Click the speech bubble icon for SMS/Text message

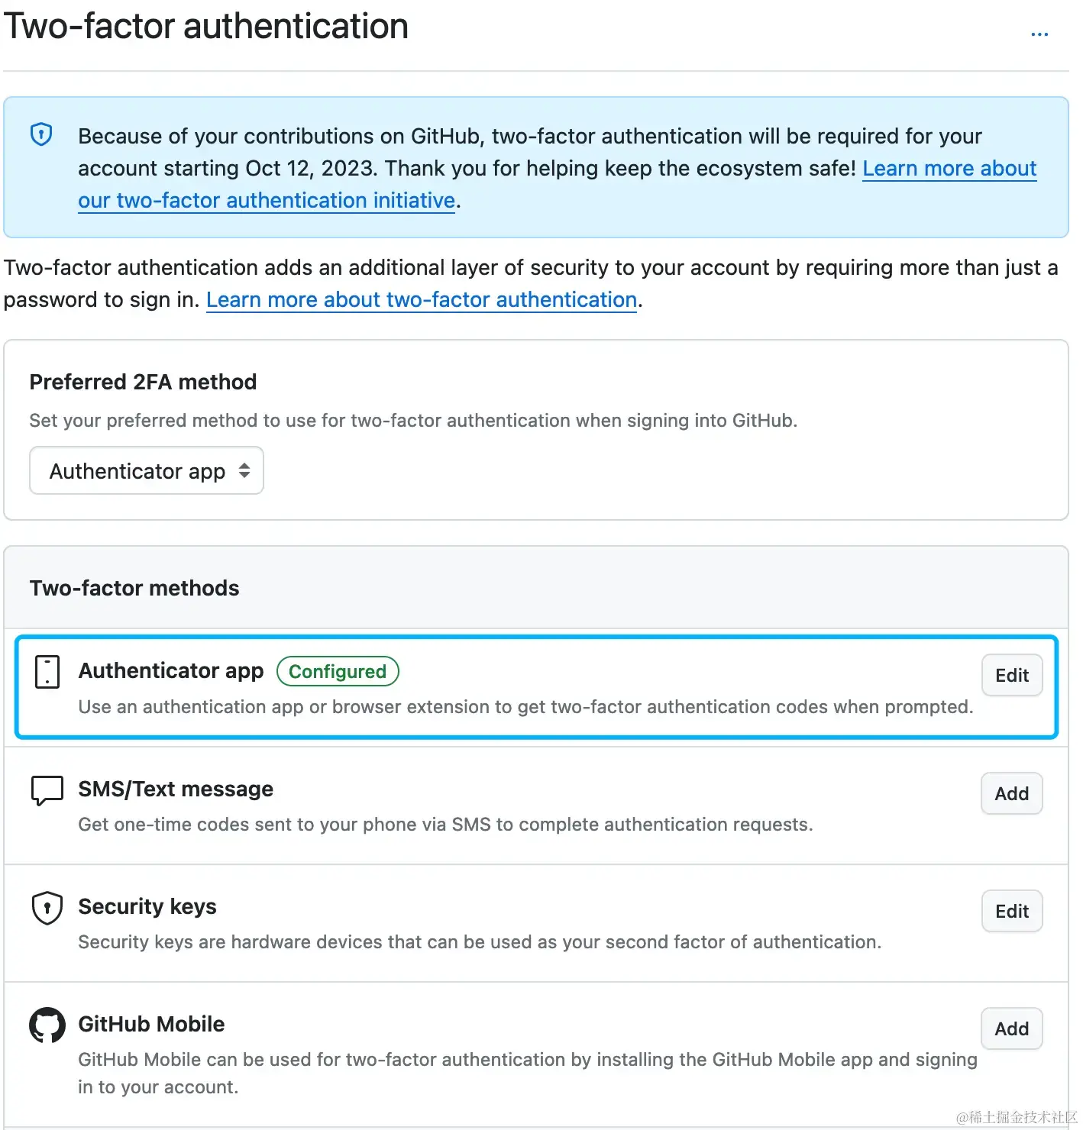[47, 790]
